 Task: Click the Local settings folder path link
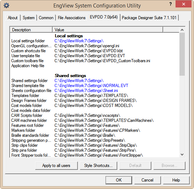79,41
